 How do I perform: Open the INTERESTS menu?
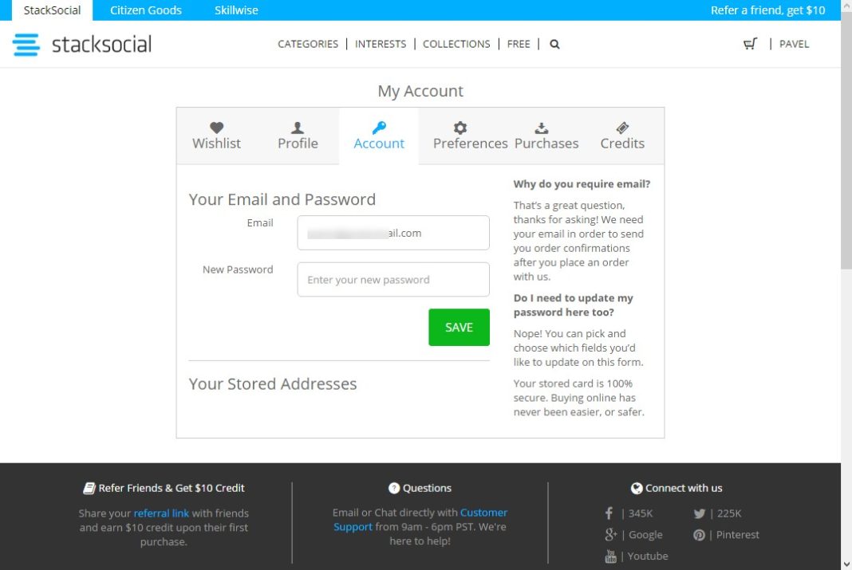tap(381, 44)
